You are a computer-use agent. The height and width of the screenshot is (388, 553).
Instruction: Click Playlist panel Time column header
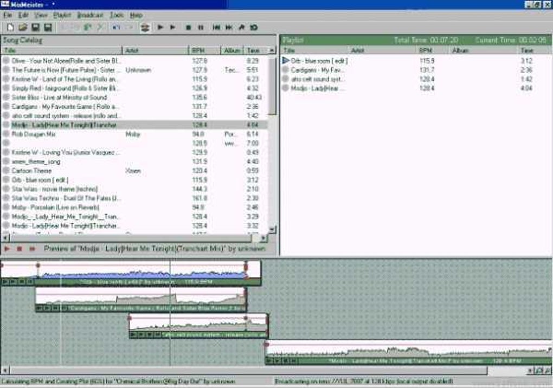(535, 50)
